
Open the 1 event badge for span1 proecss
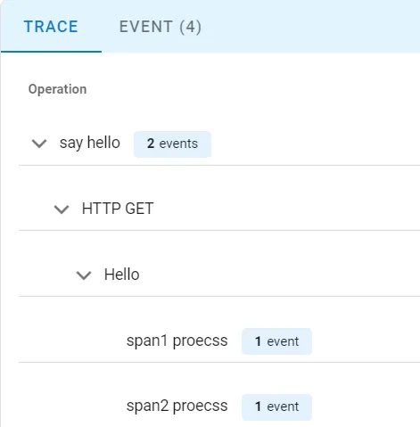(x=276, y=341)
